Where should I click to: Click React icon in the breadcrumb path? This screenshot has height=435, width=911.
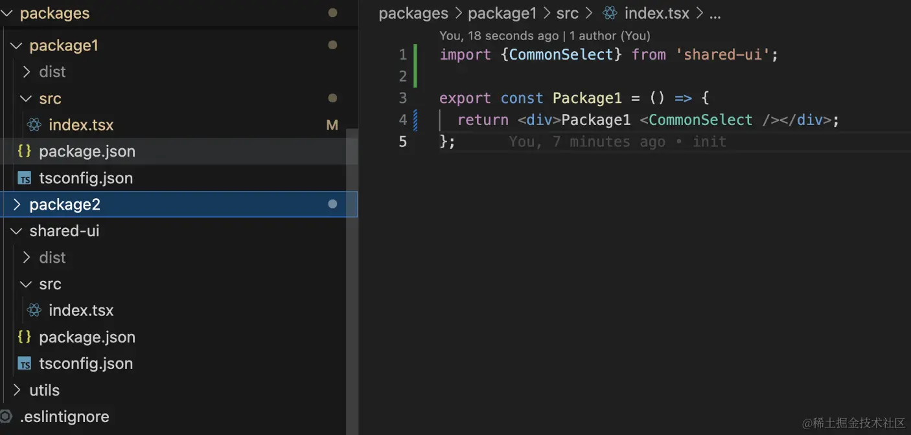(x=610, y=13)
